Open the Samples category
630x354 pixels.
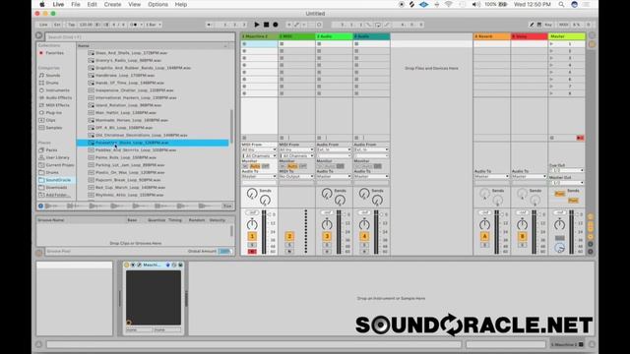point(54,128)
